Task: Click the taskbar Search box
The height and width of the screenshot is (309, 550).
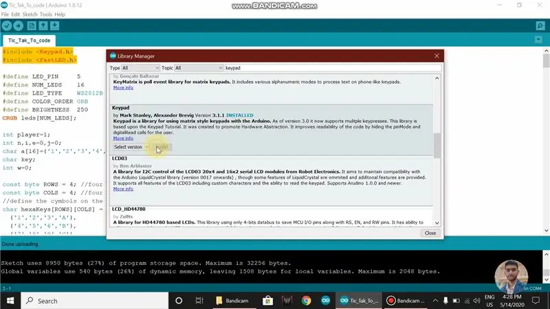Action: (x=95, y=301)
